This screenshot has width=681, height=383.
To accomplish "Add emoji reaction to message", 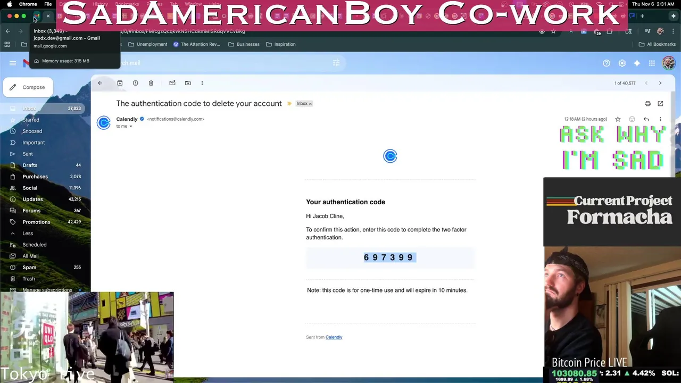I will click(632, 119).
